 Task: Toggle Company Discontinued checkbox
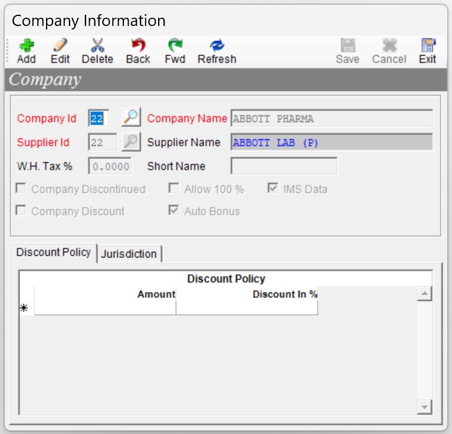point(21,188)
